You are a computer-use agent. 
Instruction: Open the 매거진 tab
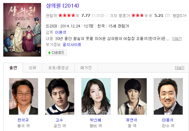click(x=86, y=68)
